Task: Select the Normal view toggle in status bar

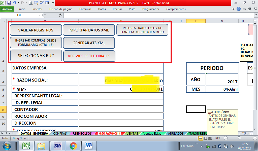Action: [200, 138]
